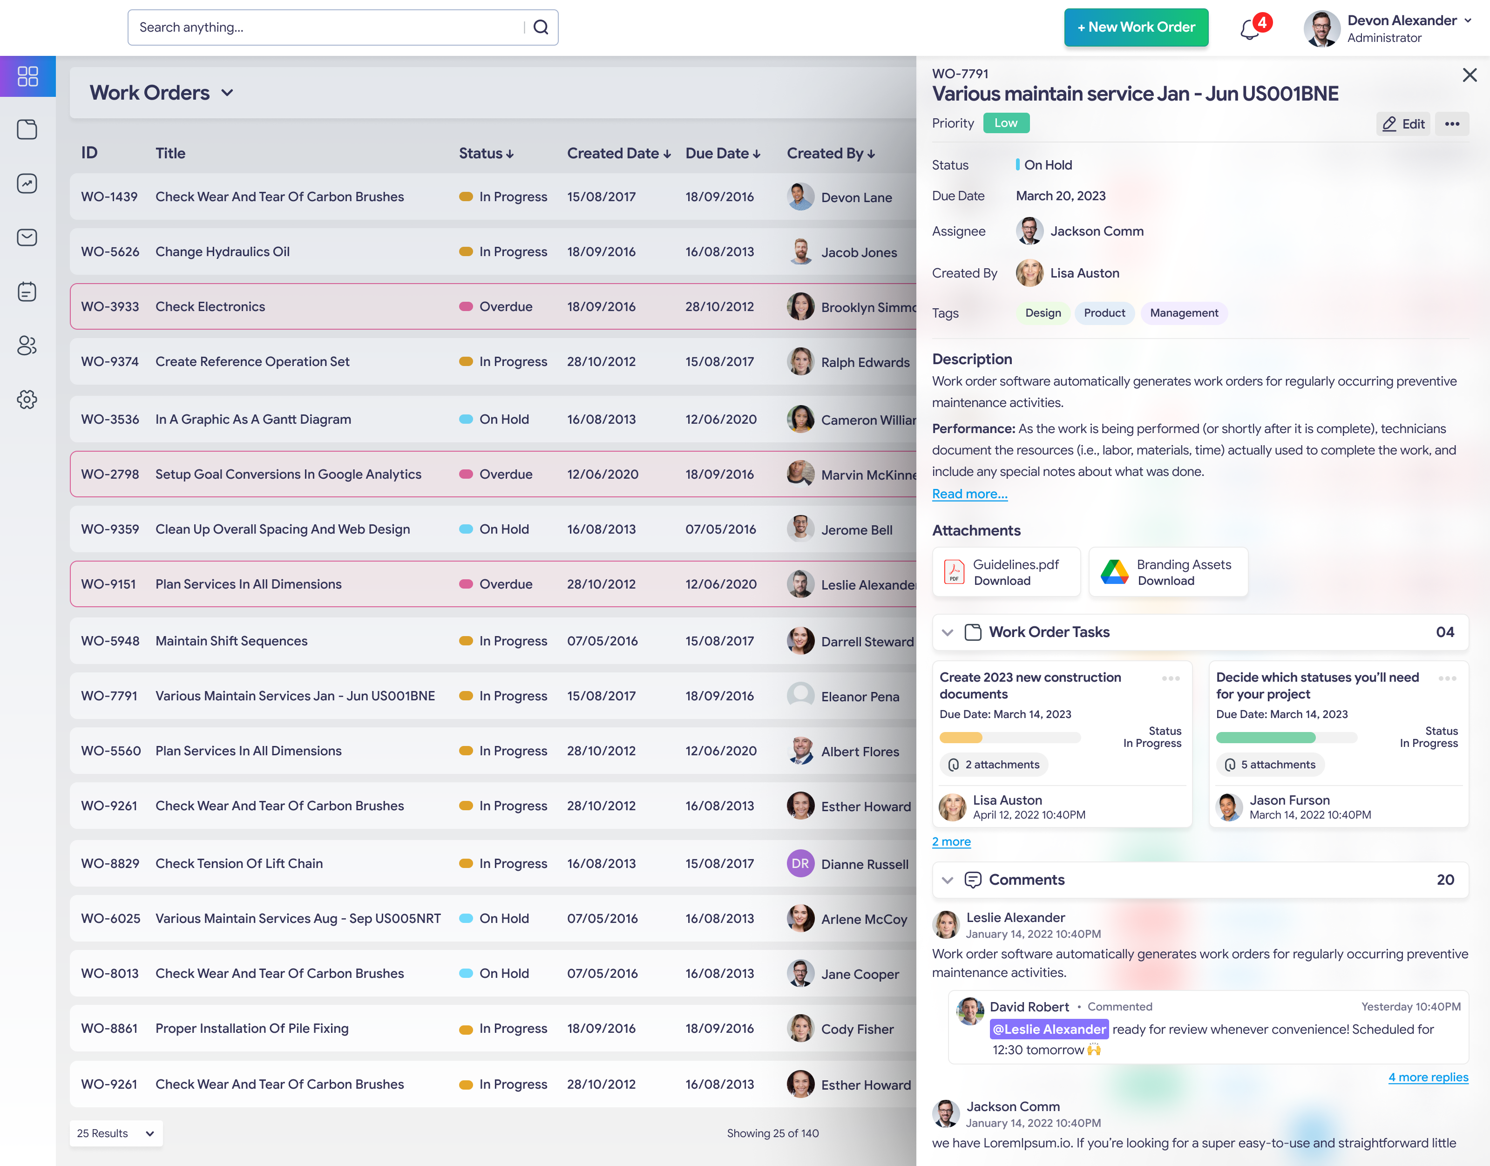
Task: Open the Work Orders title dropdown
Action: tap(227, 93)
